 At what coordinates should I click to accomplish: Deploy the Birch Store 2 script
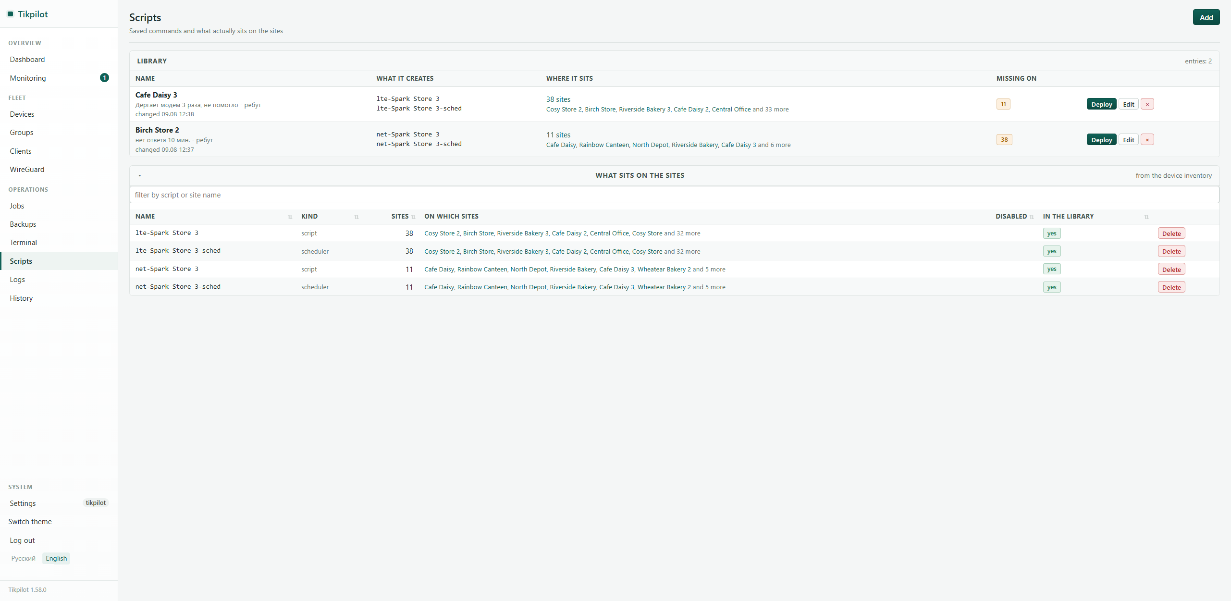tap(1101, 140)
